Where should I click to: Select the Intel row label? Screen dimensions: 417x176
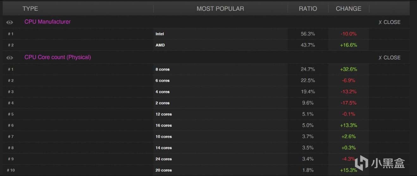160,34
